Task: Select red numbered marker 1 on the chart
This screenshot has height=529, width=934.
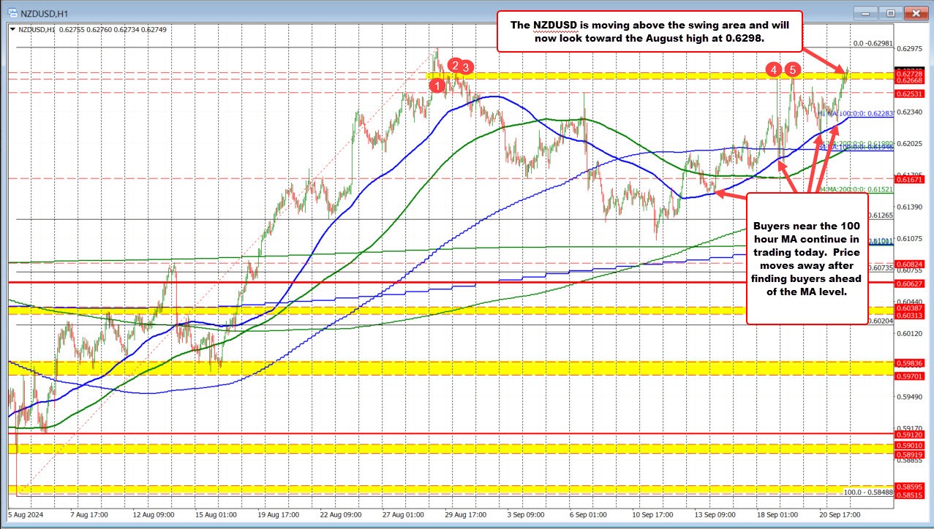Action: (x=437, y=85)
